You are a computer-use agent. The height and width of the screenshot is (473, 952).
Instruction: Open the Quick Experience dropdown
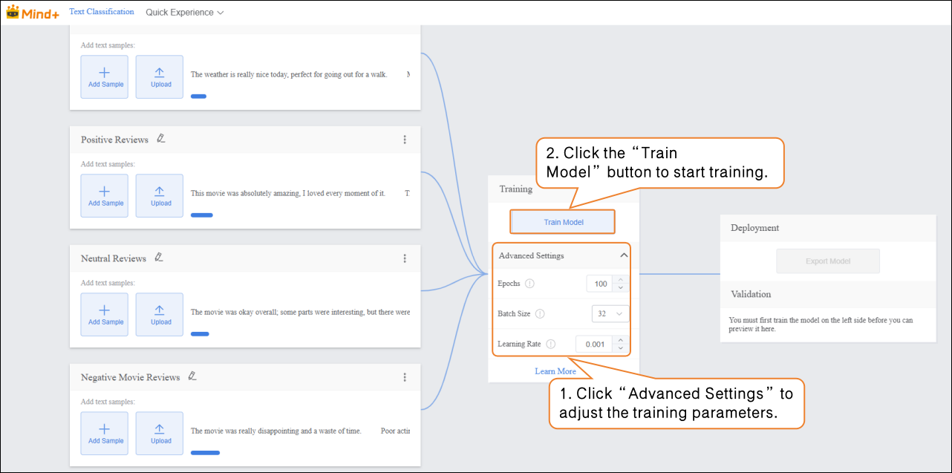pyautogui.click(x=184, y=13)
